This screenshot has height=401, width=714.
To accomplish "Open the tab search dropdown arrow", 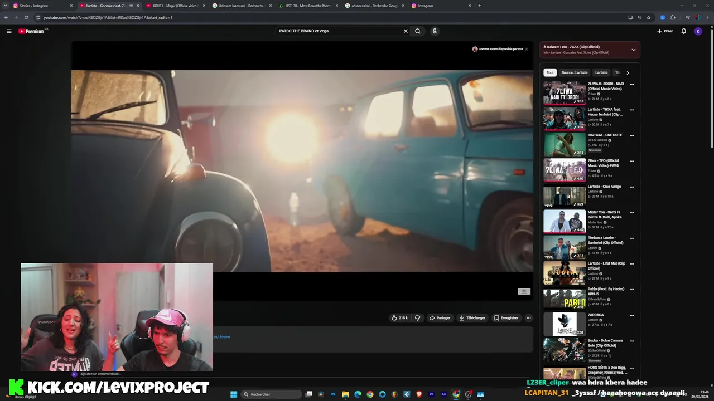I will coord(6,6).
